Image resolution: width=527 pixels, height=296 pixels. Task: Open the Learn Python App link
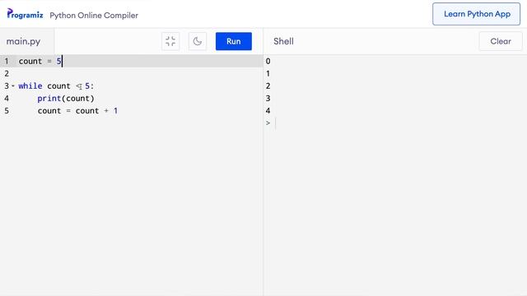click(x=476, y=14)
